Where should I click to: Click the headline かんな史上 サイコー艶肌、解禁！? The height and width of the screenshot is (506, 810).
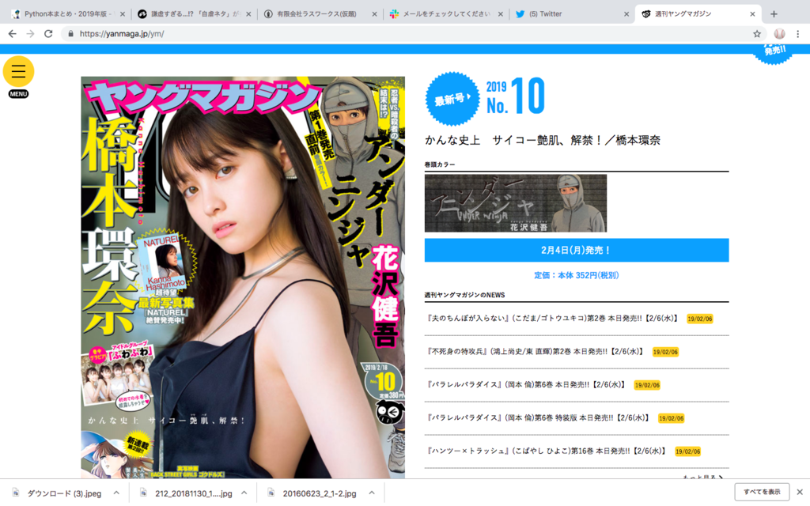(x=543, y=141)
